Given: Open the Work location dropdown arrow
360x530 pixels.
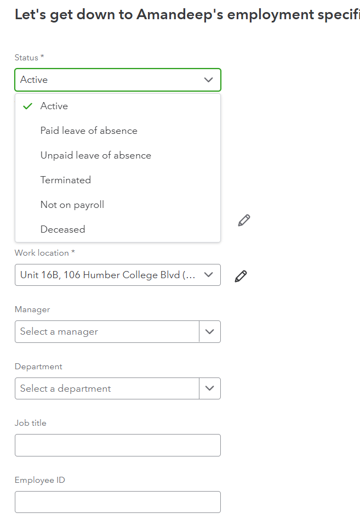Looking at the screenshot, I should [x=208, y=275].
